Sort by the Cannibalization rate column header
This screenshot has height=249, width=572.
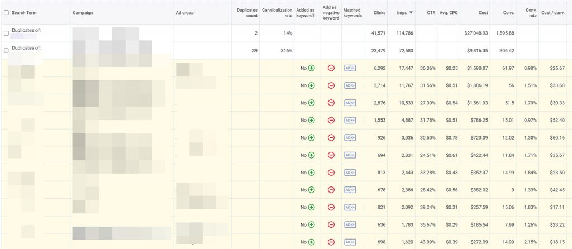tap(277, 12)
